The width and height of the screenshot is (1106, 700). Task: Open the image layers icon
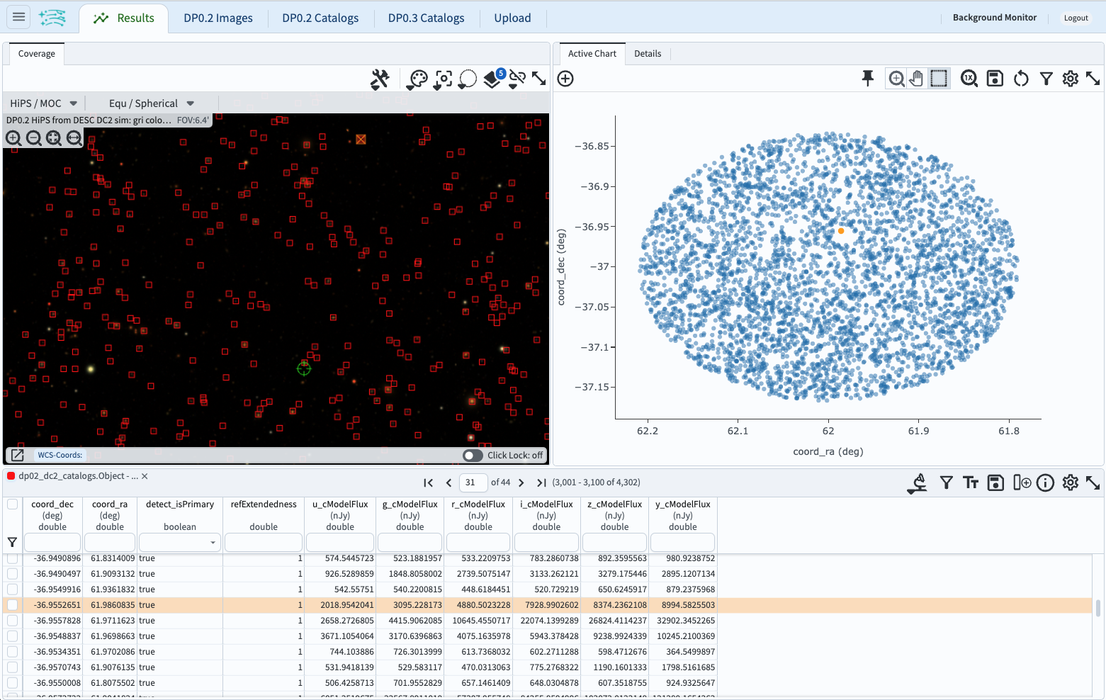[492, 79]
